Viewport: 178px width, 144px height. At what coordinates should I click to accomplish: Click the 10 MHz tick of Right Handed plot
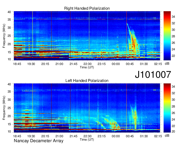tap(9, 59)
